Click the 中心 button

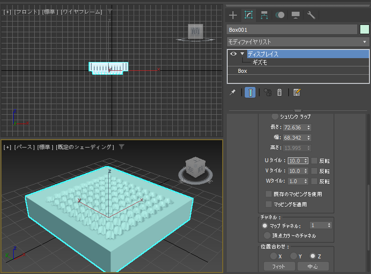point(313,267)
